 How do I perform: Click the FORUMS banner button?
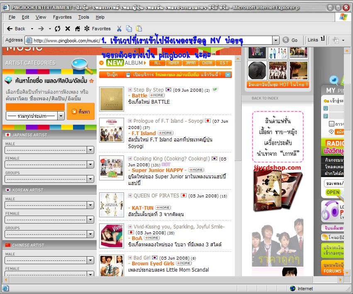click(333, 267)
